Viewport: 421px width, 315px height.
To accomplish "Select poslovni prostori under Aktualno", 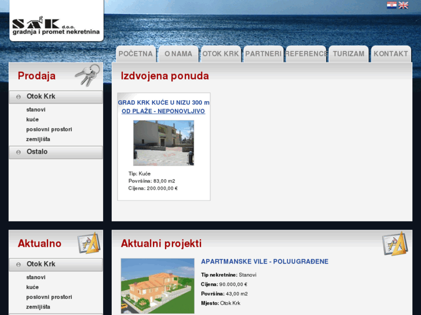I will coord(49,297).
